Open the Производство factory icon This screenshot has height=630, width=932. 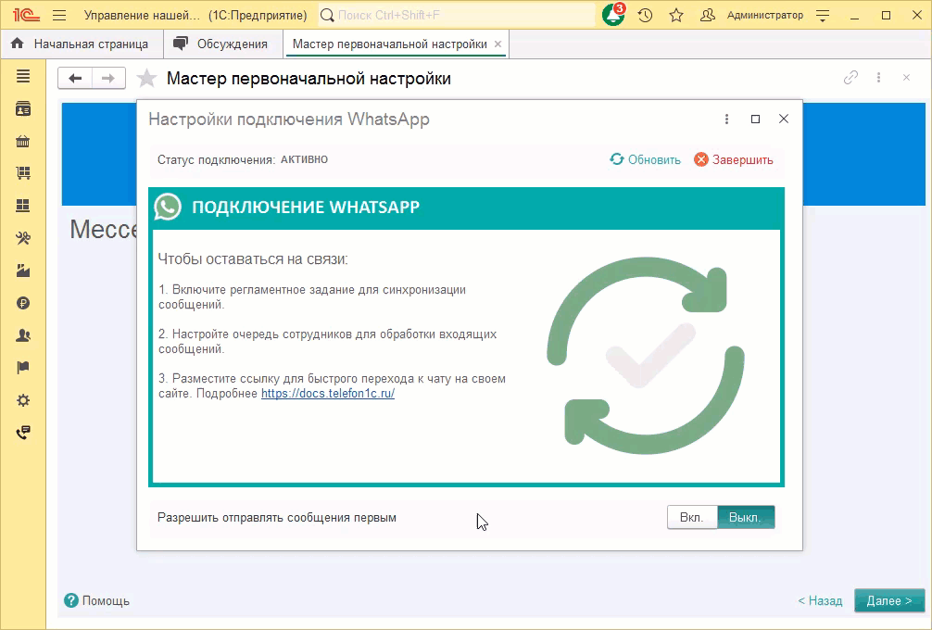25,271
